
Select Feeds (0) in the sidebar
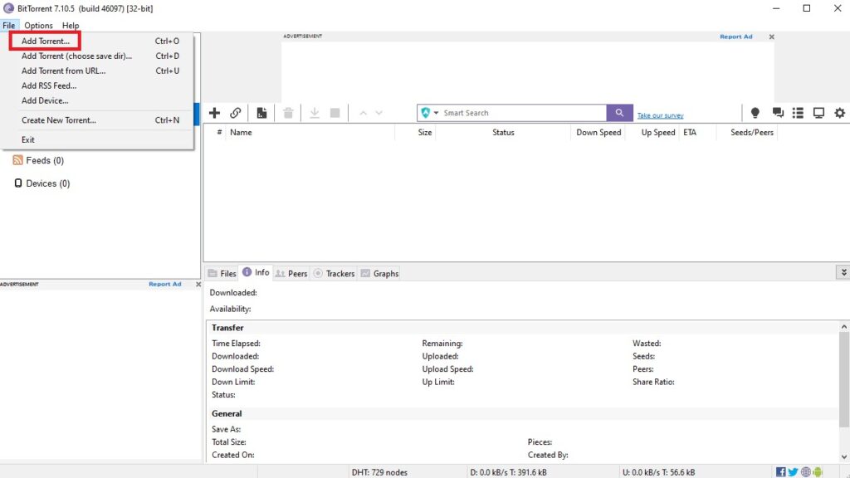(x=45, y=160)
